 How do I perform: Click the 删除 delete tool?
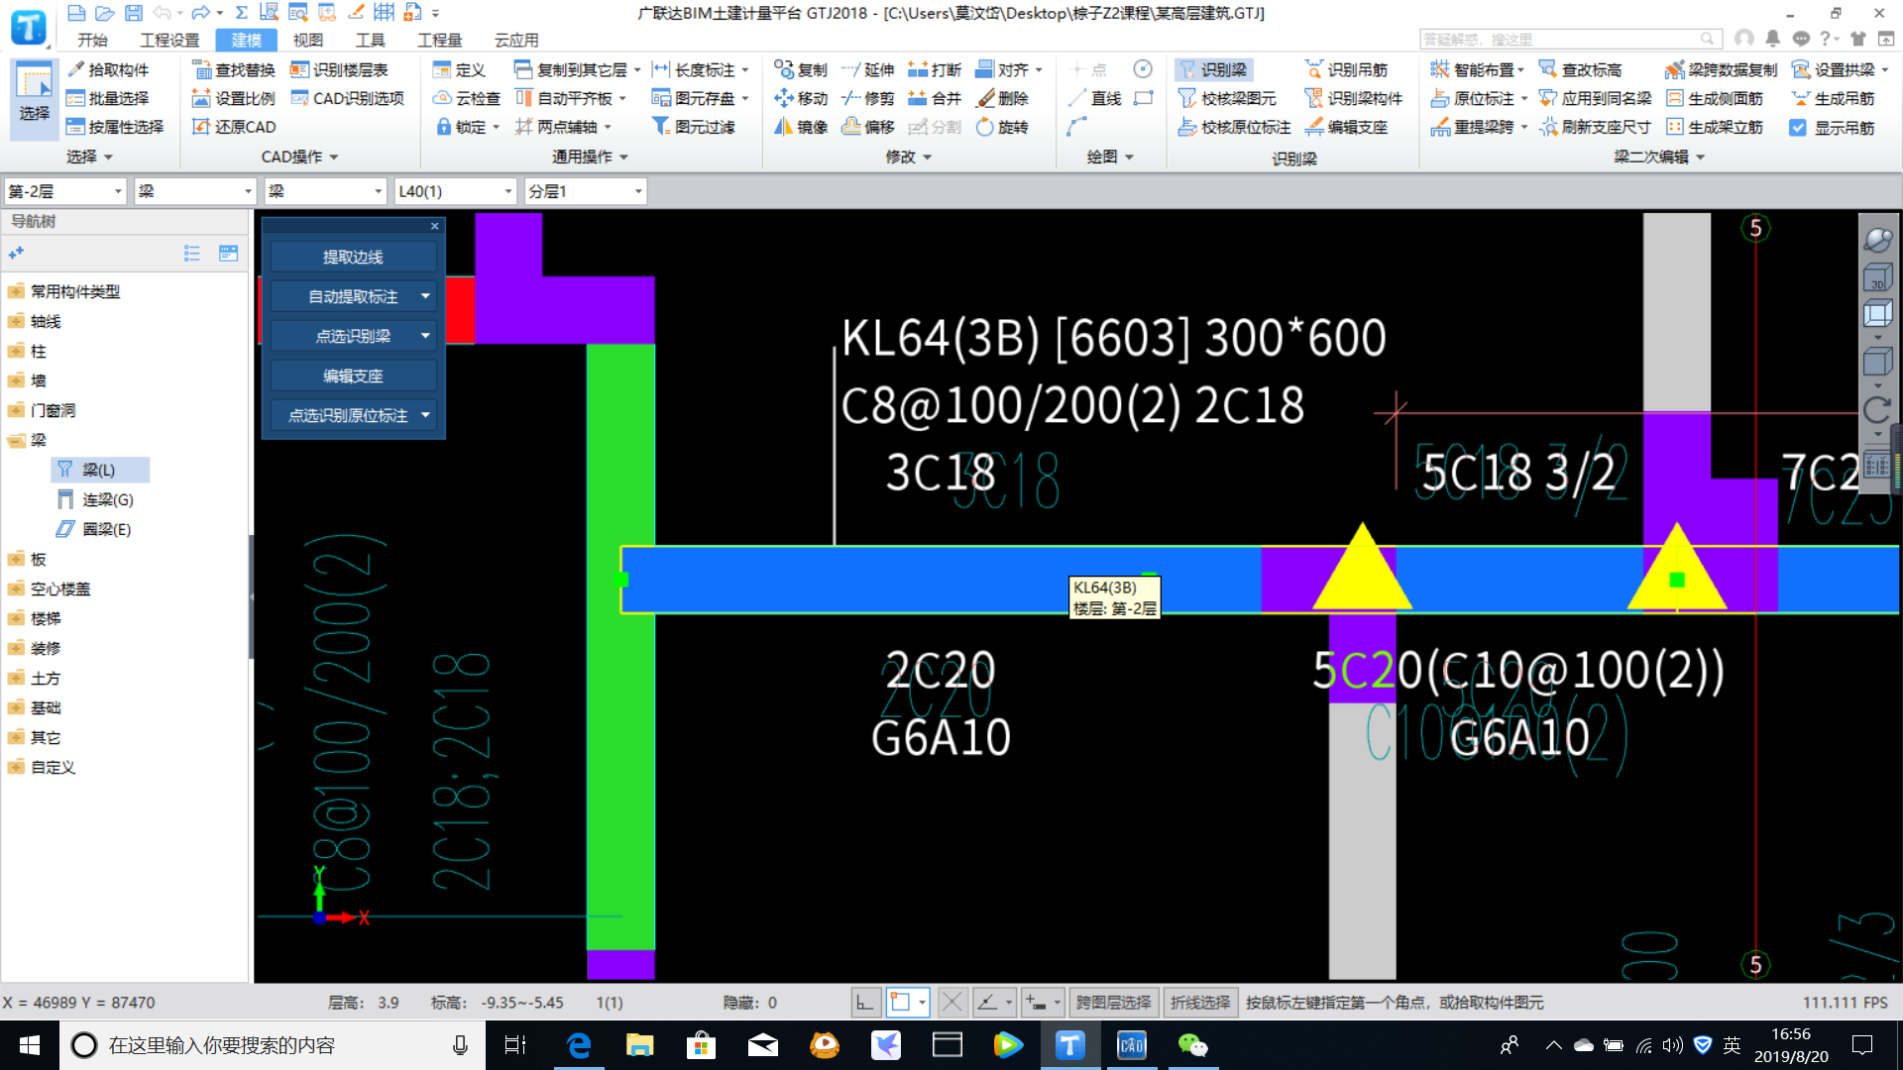pos(1002,98)
